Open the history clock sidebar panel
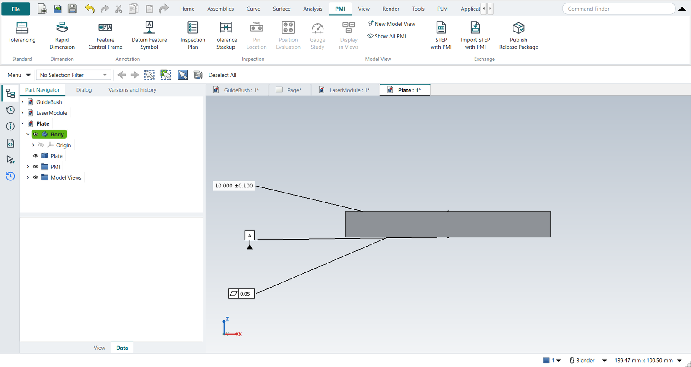The height and width of the screenshot is (367, 691). tap(10, 110)
